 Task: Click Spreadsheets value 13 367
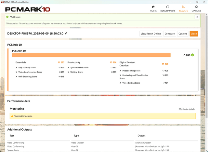pyautogui.click(x=113, y=68)
